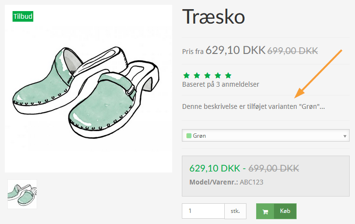
Task: Click the Træsko product title
Action: (214, 17)
